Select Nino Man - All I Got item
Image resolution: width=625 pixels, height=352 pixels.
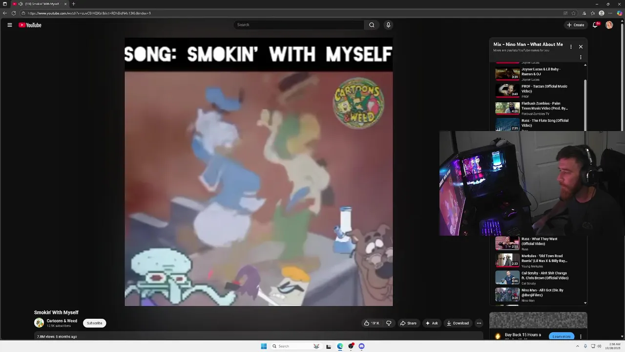coord(539,294)
